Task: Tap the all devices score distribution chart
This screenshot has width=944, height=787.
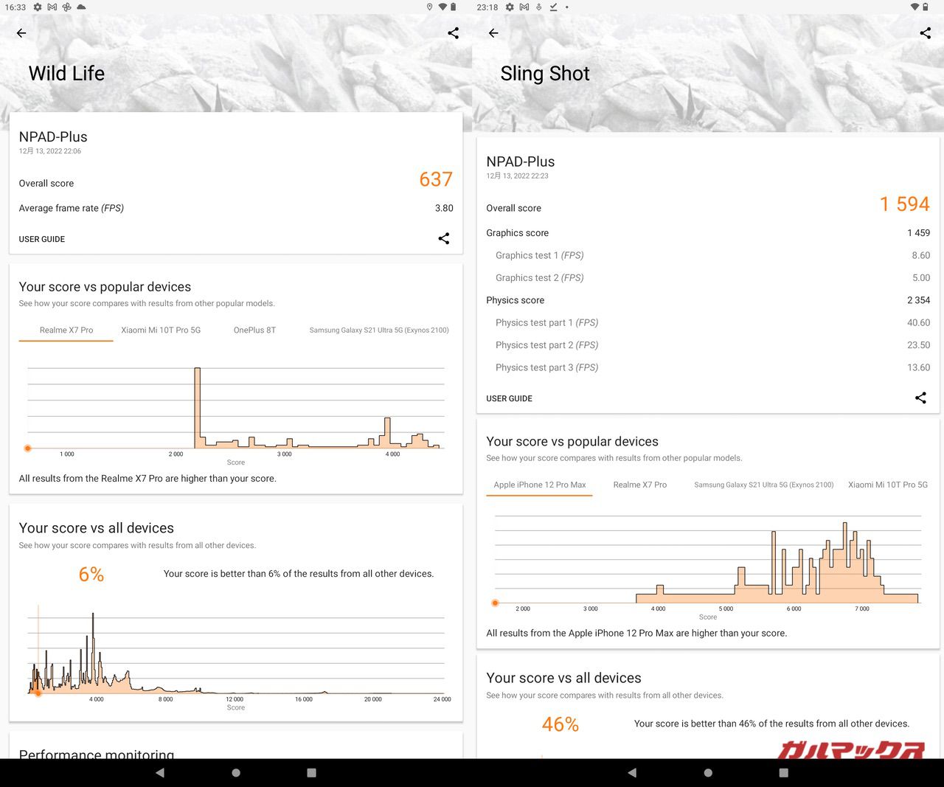Action: tap(236, 653)
